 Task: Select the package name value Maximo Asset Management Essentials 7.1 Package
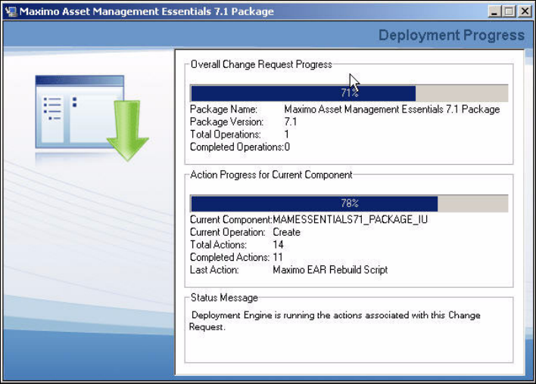click(x=392, y=109)
